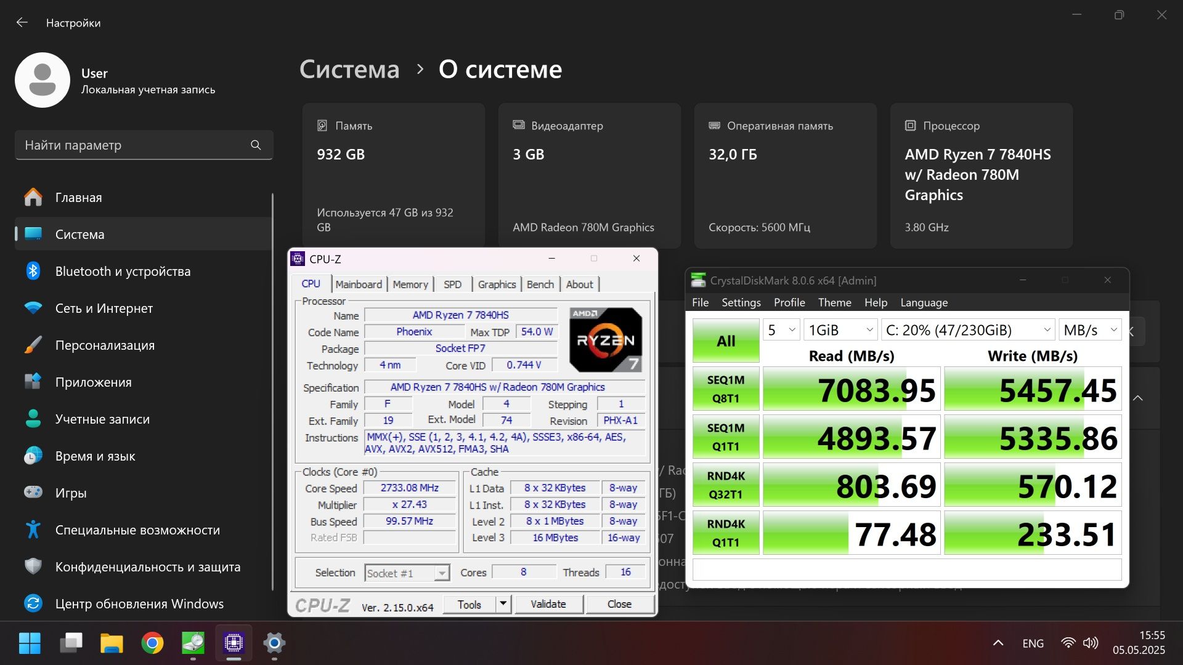Open Profile menu in CrystalDiskMark

(x=789, y=302)
